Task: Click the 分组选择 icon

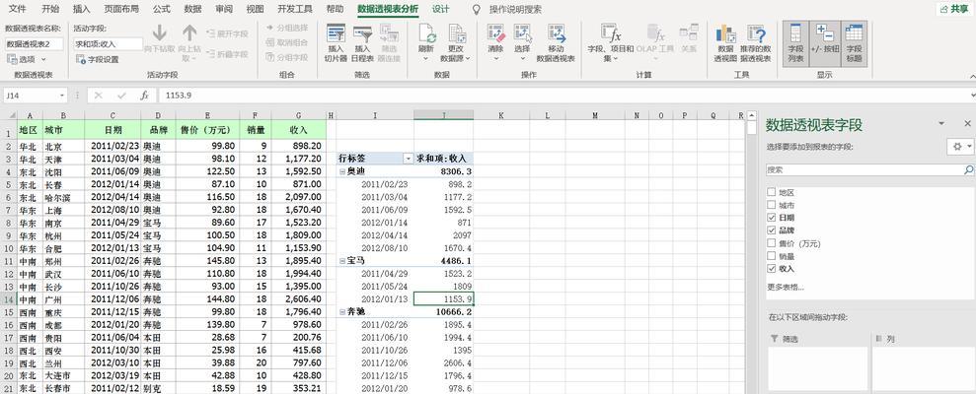Action: pos(270,28)
